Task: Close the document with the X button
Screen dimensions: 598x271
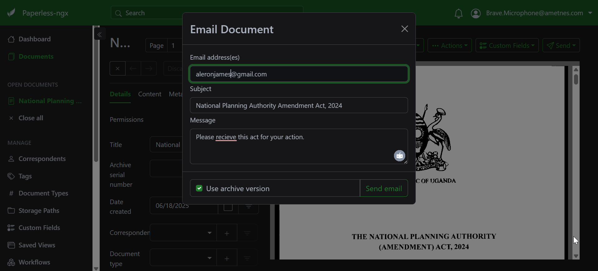Action: pos(117,69)
